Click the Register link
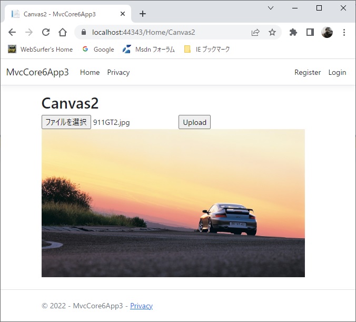Image resolution: width=356 pixels, height=322 pixels. coord(308,72)
